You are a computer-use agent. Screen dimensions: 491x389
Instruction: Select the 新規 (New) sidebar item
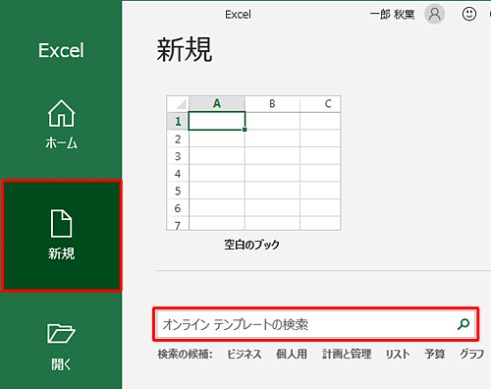tap(61, 236)
